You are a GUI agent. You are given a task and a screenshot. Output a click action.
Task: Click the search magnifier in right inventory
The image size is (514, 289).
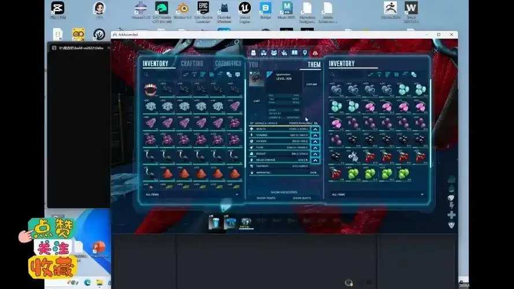[332, 75]
